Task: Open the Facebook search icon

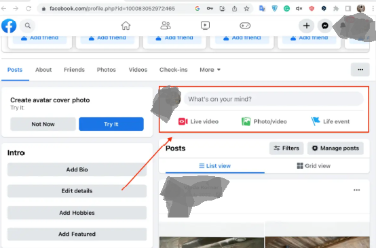Action: [x=28, y=26]
